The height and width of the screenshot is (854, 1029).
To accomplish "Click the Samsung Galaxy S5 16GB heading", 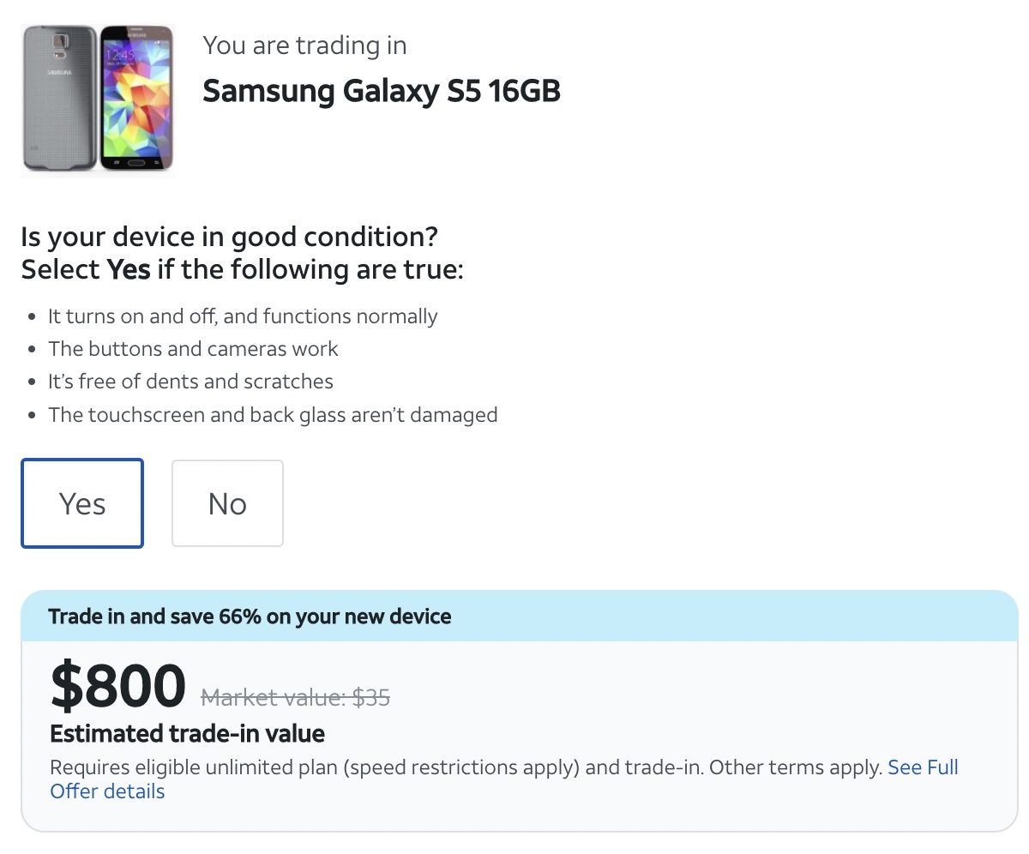I will 381,91.
